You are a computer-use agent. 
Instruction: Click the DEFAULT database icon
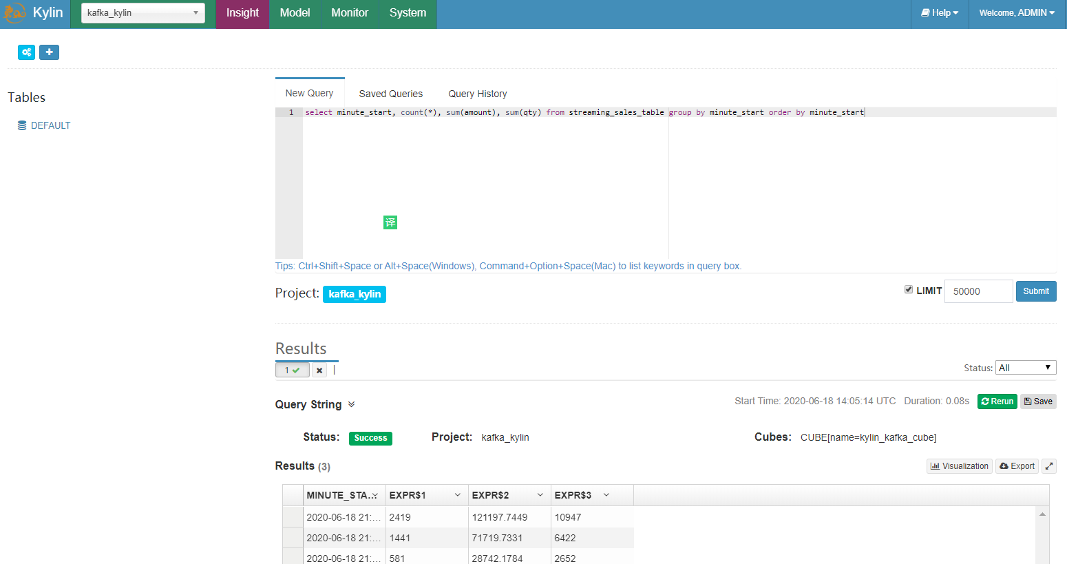[x=22, y=126]
